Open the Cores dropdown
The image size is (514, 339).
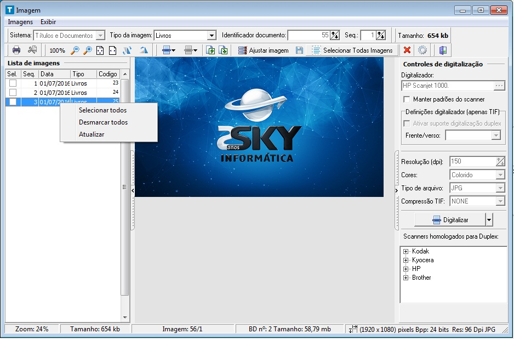(x=500, y=175)
